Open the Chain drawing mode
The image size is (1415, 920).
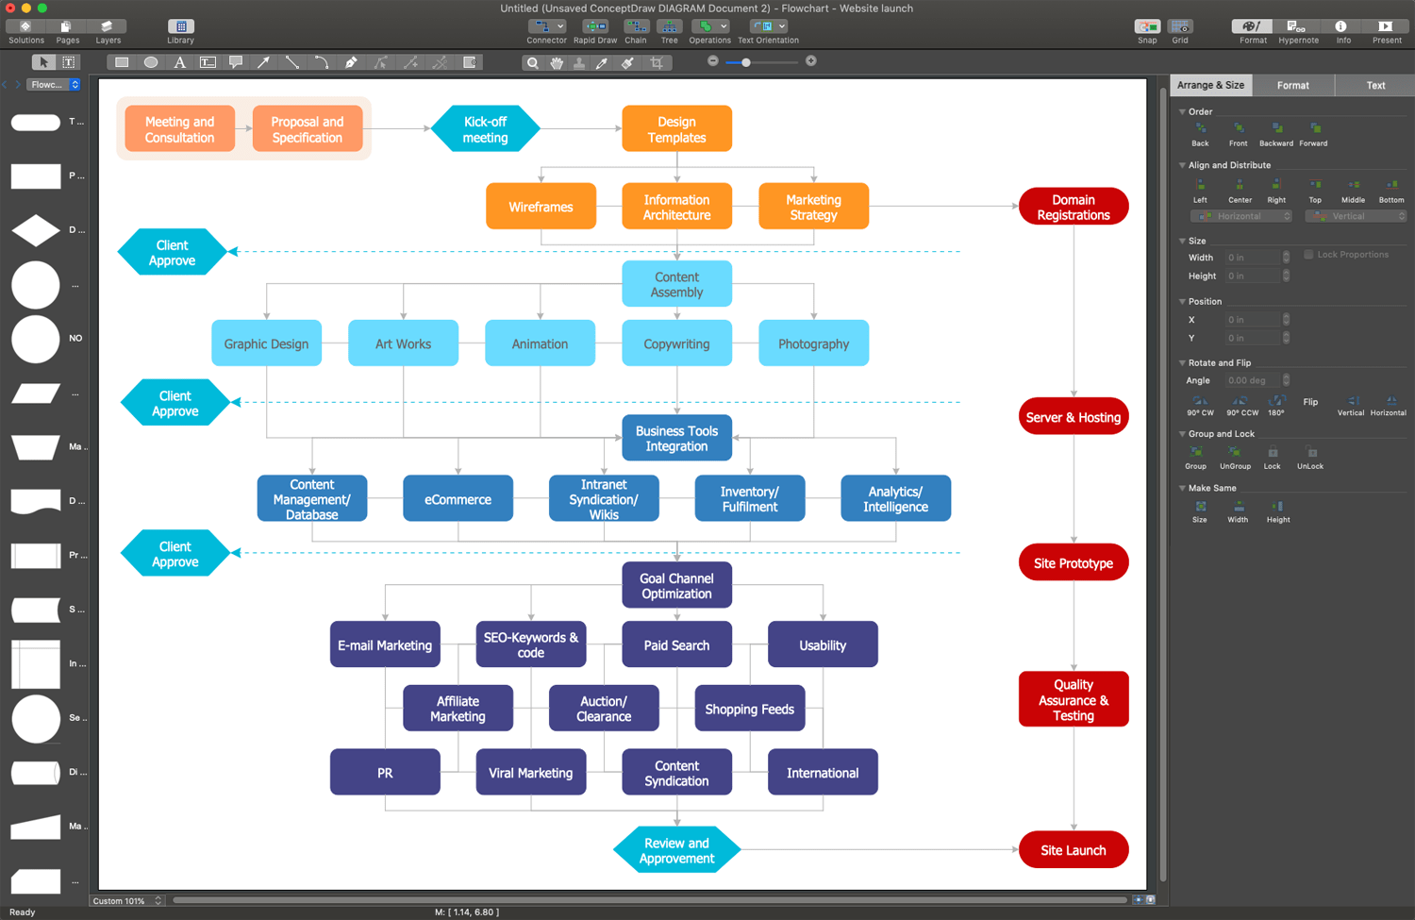pyautogui.click(x=636, y=27)
